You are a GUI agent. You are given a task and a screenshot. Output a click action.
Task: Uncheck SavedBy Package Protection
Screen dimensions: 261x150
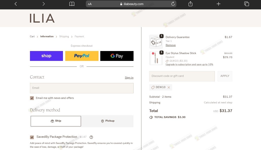click(x=32, y=137)
